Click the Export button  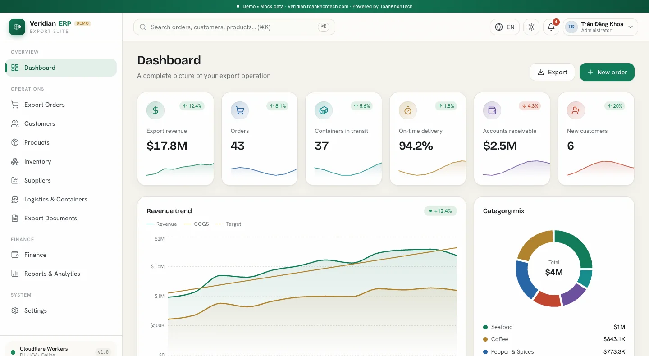click(552, 72)
